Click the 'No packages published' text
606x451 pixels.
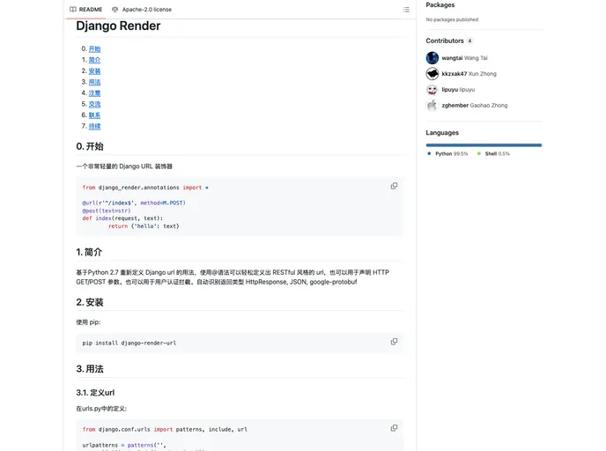(x=452, y=19)
